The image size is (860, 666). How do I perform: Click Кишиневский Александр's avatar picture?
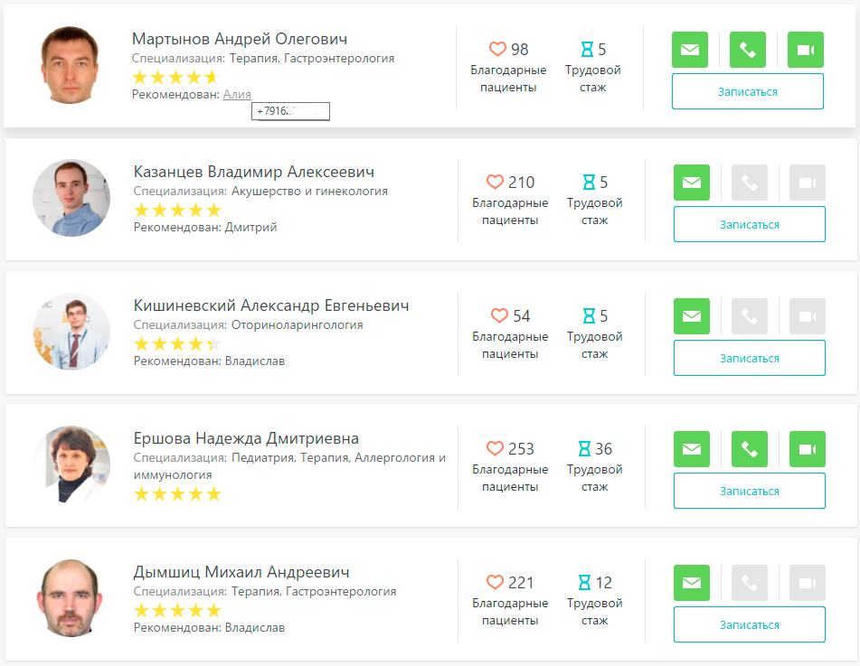point(71,332)
